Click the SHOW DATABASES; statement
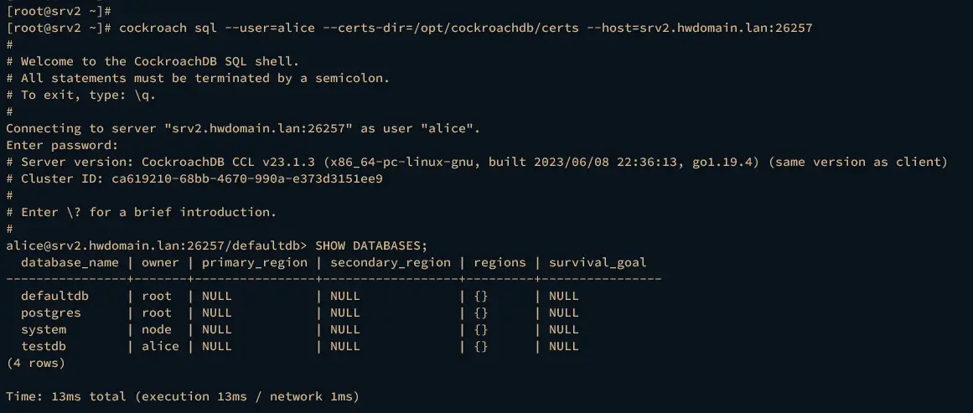Viewport: 973px width, 413px height. [x=372, y=245]
